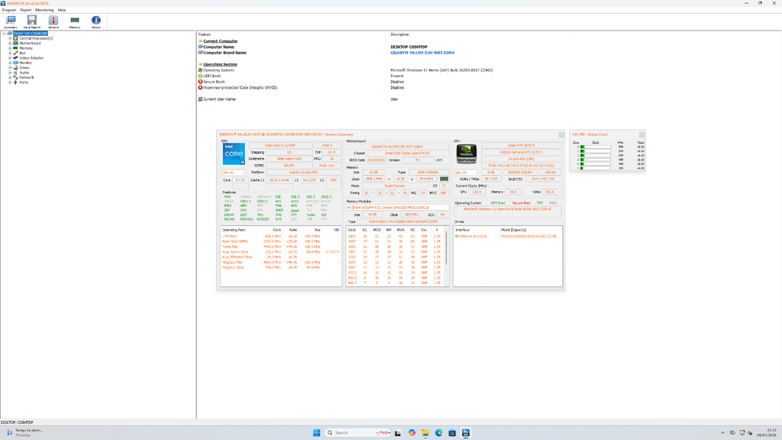Open the Summary toolbar button
The width and height of the screenshot is (782, 440).
click(x=11, y=21)
